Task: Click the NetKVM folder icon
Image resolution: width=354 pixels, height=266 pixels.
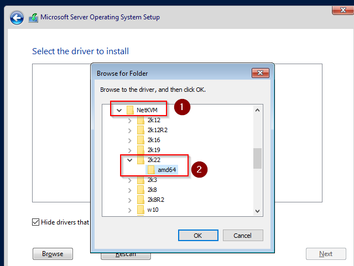Action: [x=130, y=110]
